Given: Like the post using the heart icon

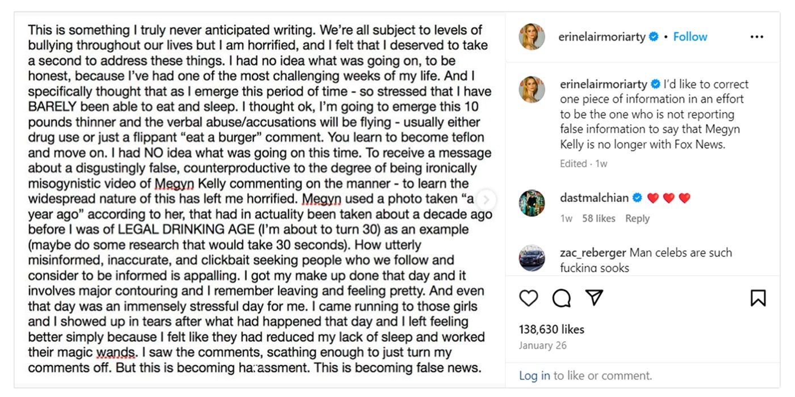Looking at the screenshot, I should point(529,297).
